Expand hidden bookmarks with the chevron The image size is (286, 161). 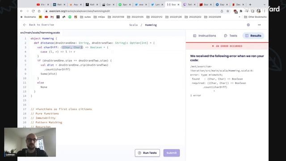[240, 17]
